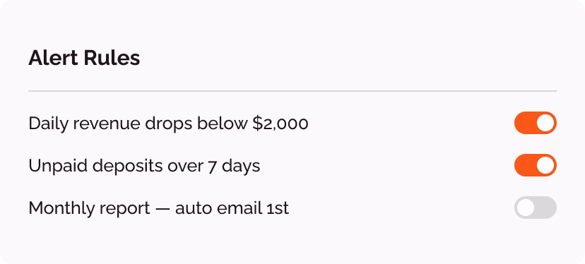Image resolution: width=585 pixels, height=264 pixels.
Task: Click the '1st' text in the monthly report rule
Action: [x=278, y=208]
